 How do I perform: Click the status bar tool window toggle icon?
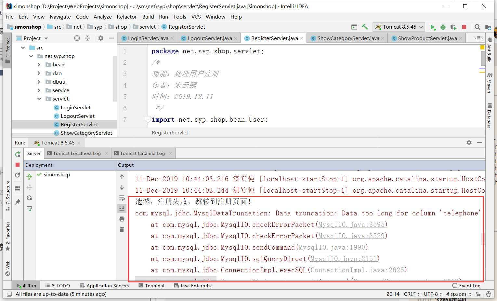(9, 294)
